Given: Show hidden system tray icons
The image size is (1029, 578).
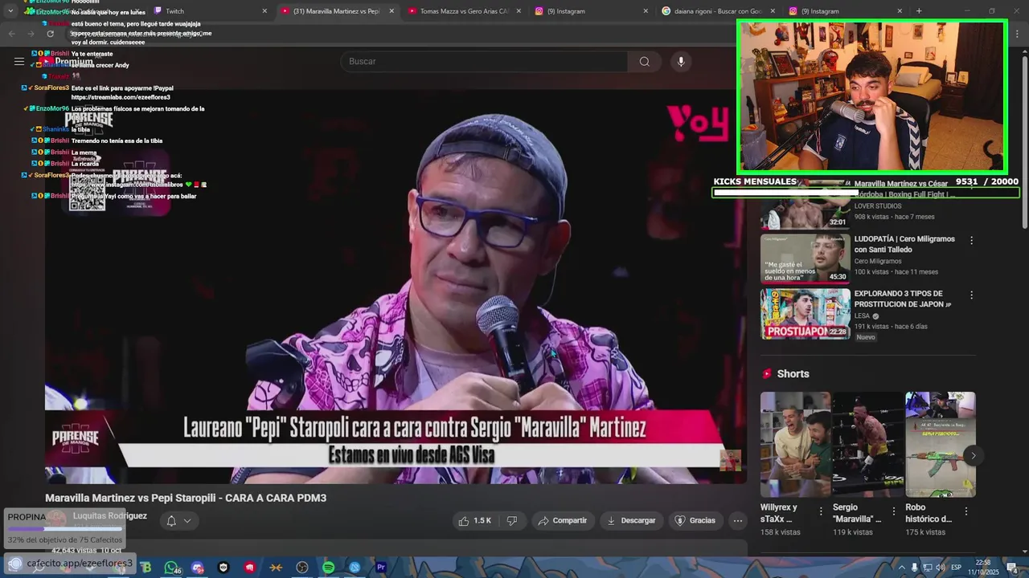Looking at the screenshot, I should (x=901, y=568).
